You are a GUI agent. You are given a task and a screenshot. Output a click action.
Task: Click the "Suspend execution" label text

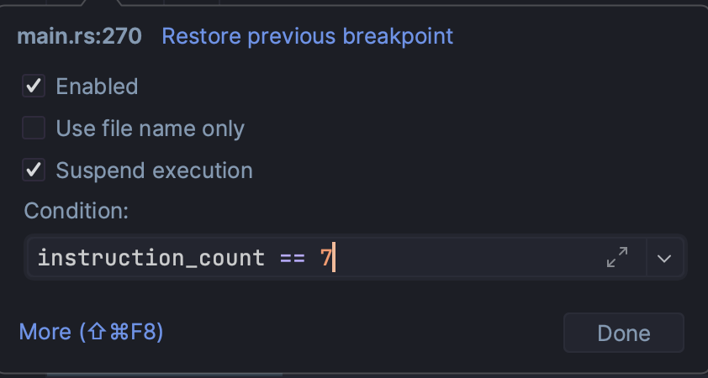154,171
